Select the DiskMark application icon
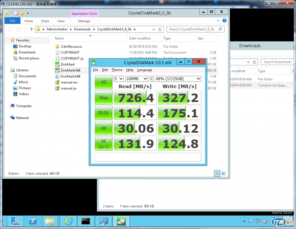 (57, 64)
